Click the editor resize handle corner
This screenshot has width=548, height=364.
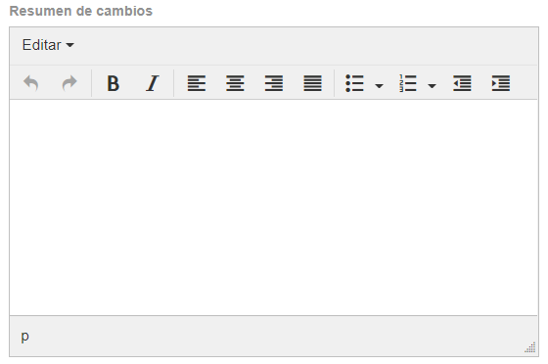tap(530, 347)
